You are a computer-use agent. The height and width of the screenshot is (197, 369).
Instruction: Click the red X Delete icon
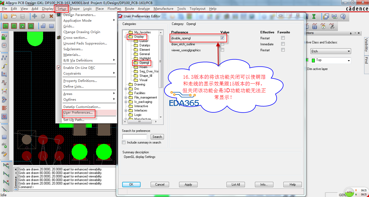click(51, 16)
